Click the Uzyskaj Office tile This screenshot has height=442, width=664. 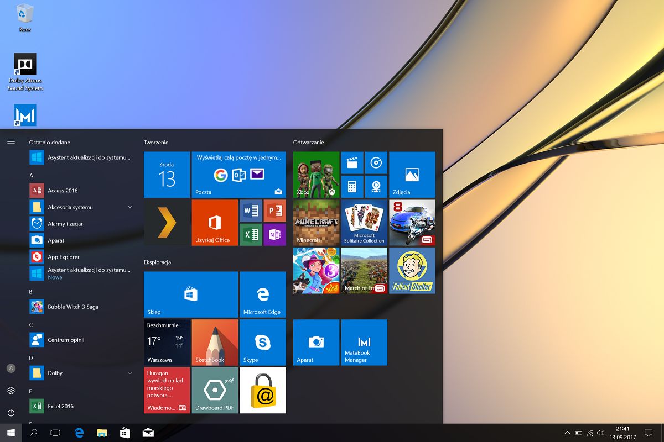[x=215, y=223]
